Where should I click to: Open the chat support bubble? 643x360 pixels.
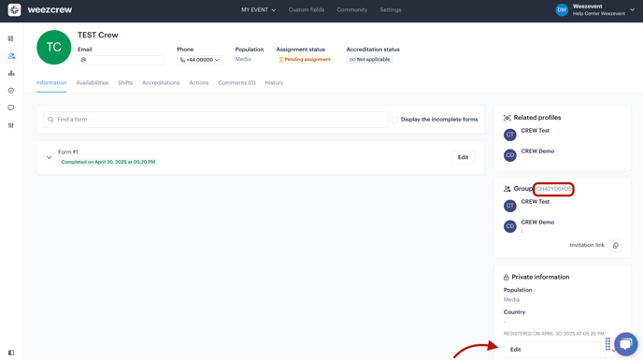click(x=626, y=343)
